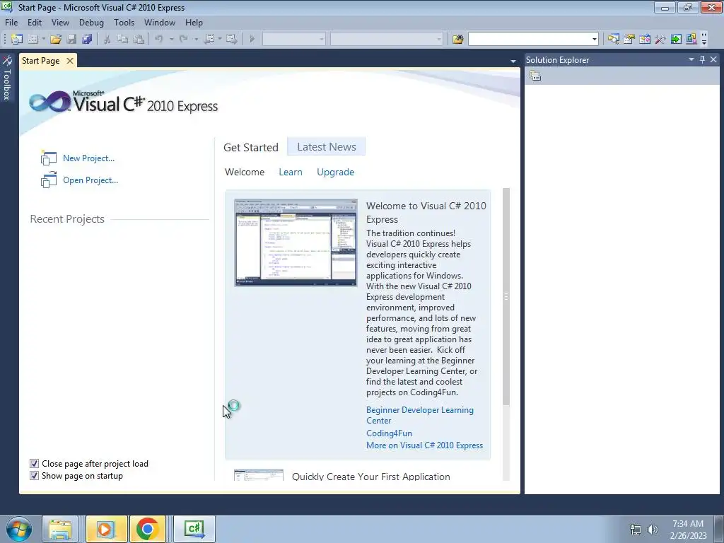Open More on Visual C# 2010 Express link
Screen dimensions: 724x543
click(424, 445)
